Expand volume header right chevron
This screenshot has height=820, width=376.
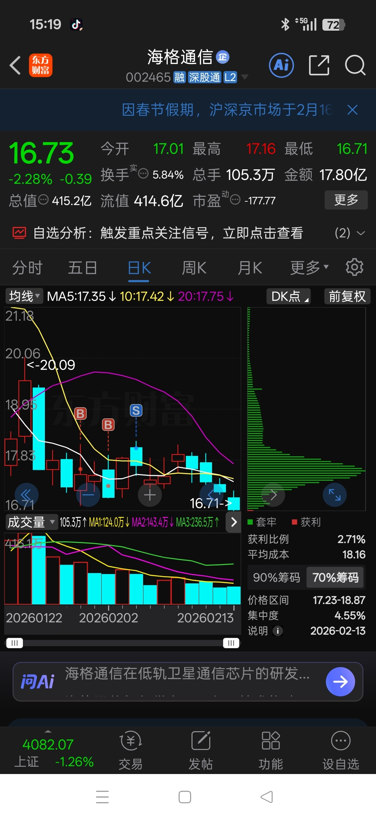[x=234, y=522]
